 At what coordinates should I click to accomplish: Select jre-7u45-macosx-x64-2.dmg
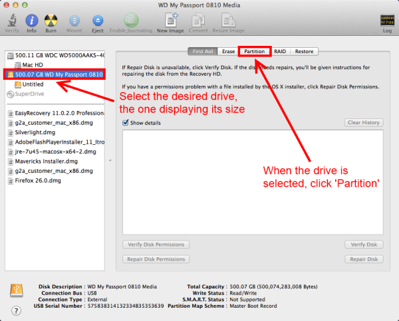click(x=55, y=152)
